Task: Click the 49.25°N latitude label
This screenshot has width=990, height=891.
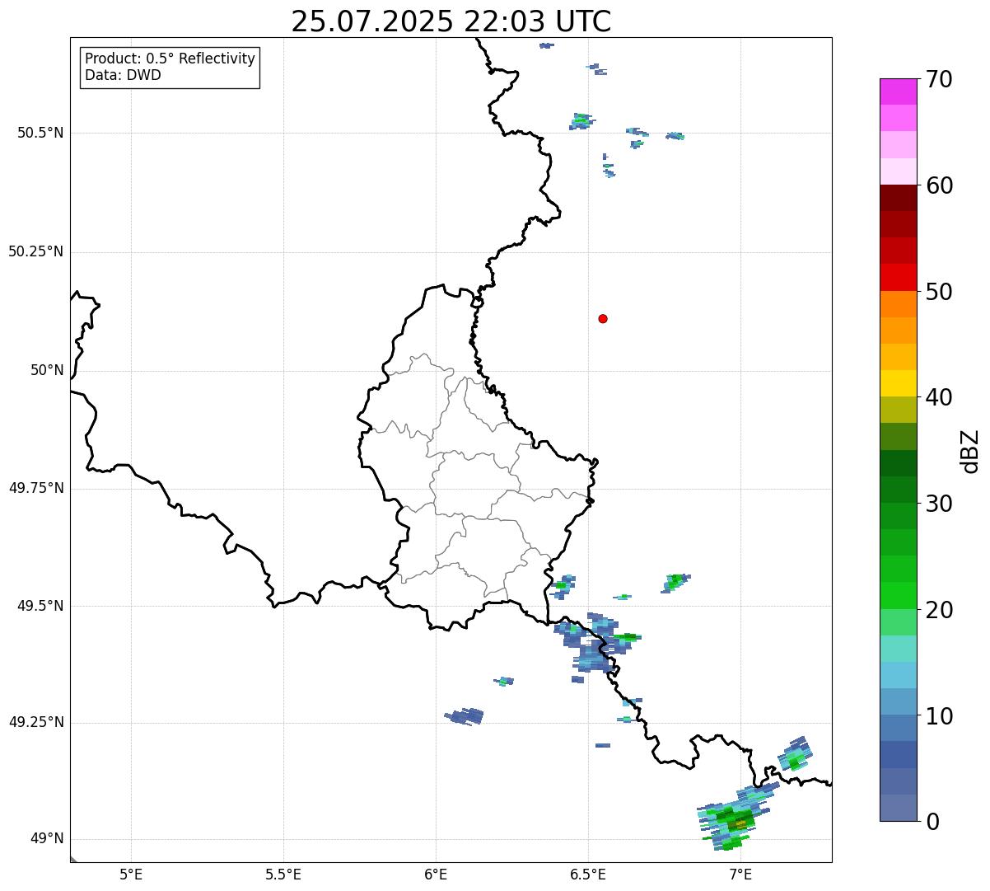Action: [x=36, y=722]
